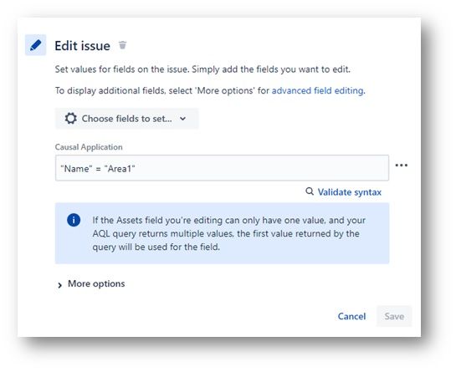The height and width of the screenshot is (372, 456).
Task: Expand More options
Action: pyautogui.click(x=91, y=284)
